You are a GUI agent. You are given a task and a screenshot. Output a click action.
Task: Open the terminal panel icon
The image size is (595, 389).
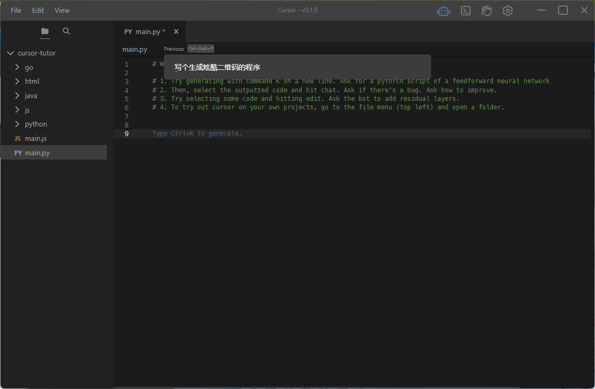[x=466, y=11]
